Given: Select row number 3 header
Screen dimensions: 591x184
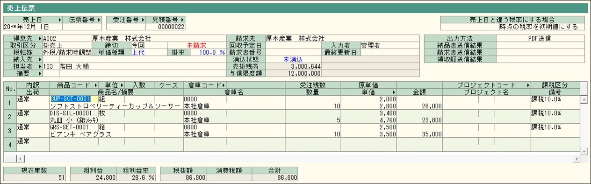Looking at the screenshot, I should (x=9, y=131).
